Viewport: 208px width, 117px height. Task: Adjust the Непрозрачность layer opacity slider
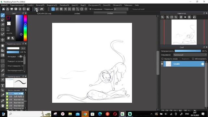[188, 51]
